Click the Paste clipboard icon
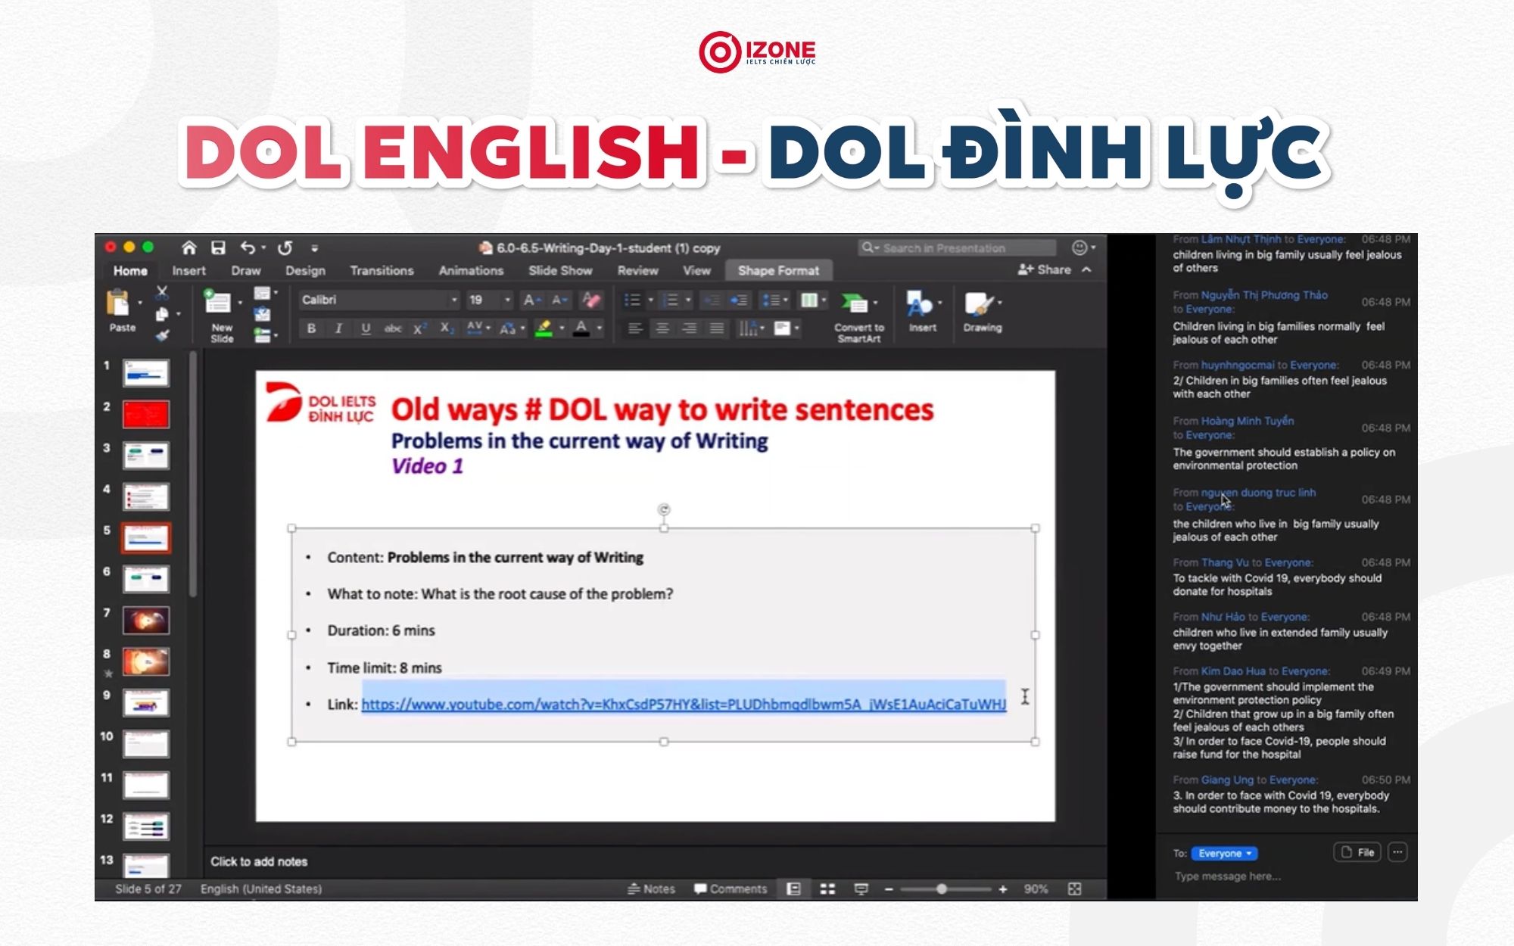 (118, 303)
